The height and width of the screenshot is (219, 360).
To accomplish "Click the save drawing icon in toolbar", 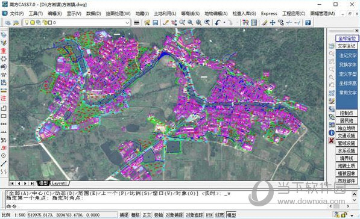I will [x=156, y=22].
